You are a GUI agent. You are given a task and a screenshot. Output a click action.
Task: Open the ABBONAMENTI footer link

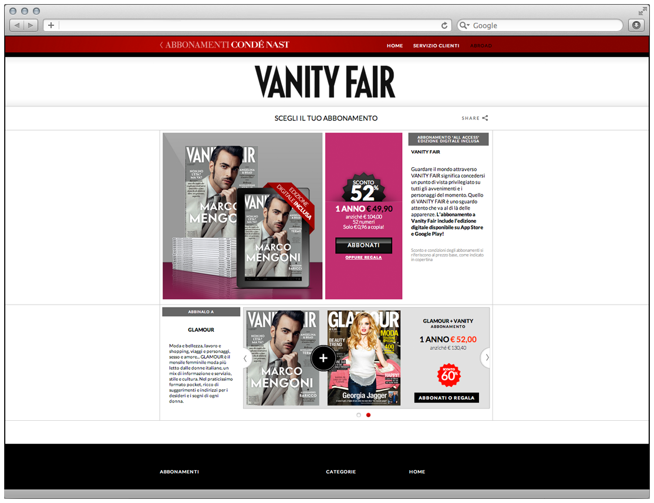click(179, 472)
